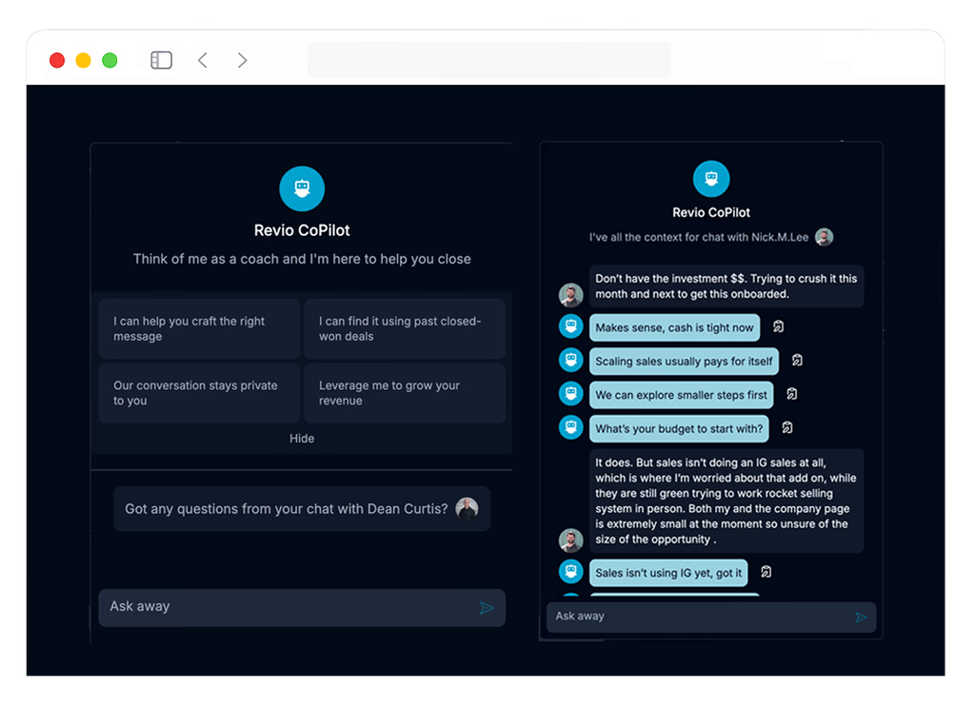Click the left 'Revio CoPilot' heading

click(302, 230)
